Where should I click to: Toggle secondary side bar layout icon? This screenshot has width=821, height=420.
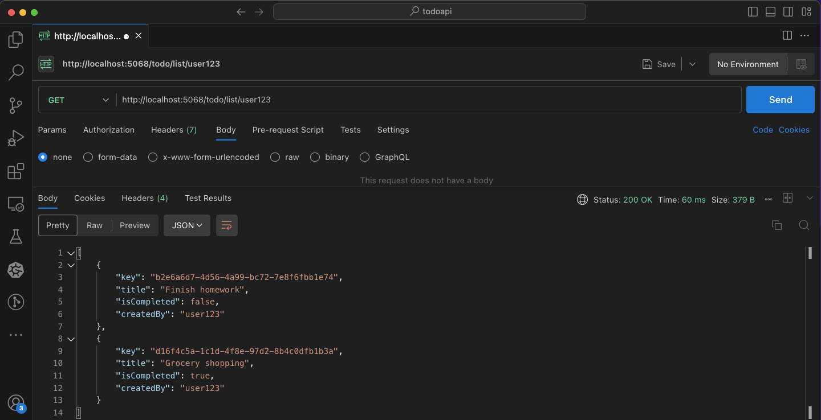coord(789,12)
